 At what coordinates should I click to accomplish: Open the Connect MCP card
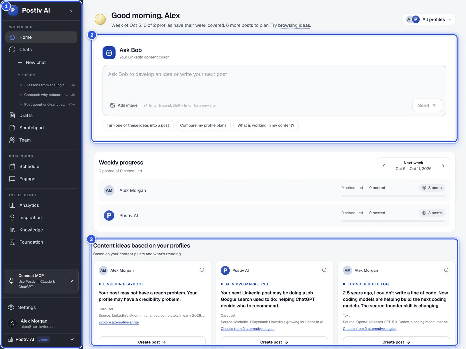pos(41,281)
